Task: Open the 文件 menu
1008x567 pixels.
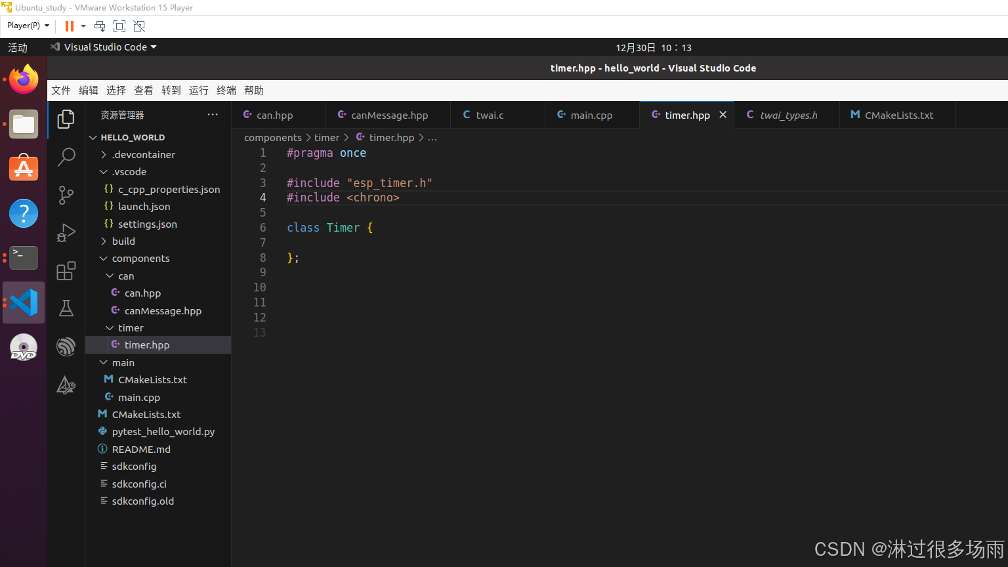Action: click(x=61, y=91)
